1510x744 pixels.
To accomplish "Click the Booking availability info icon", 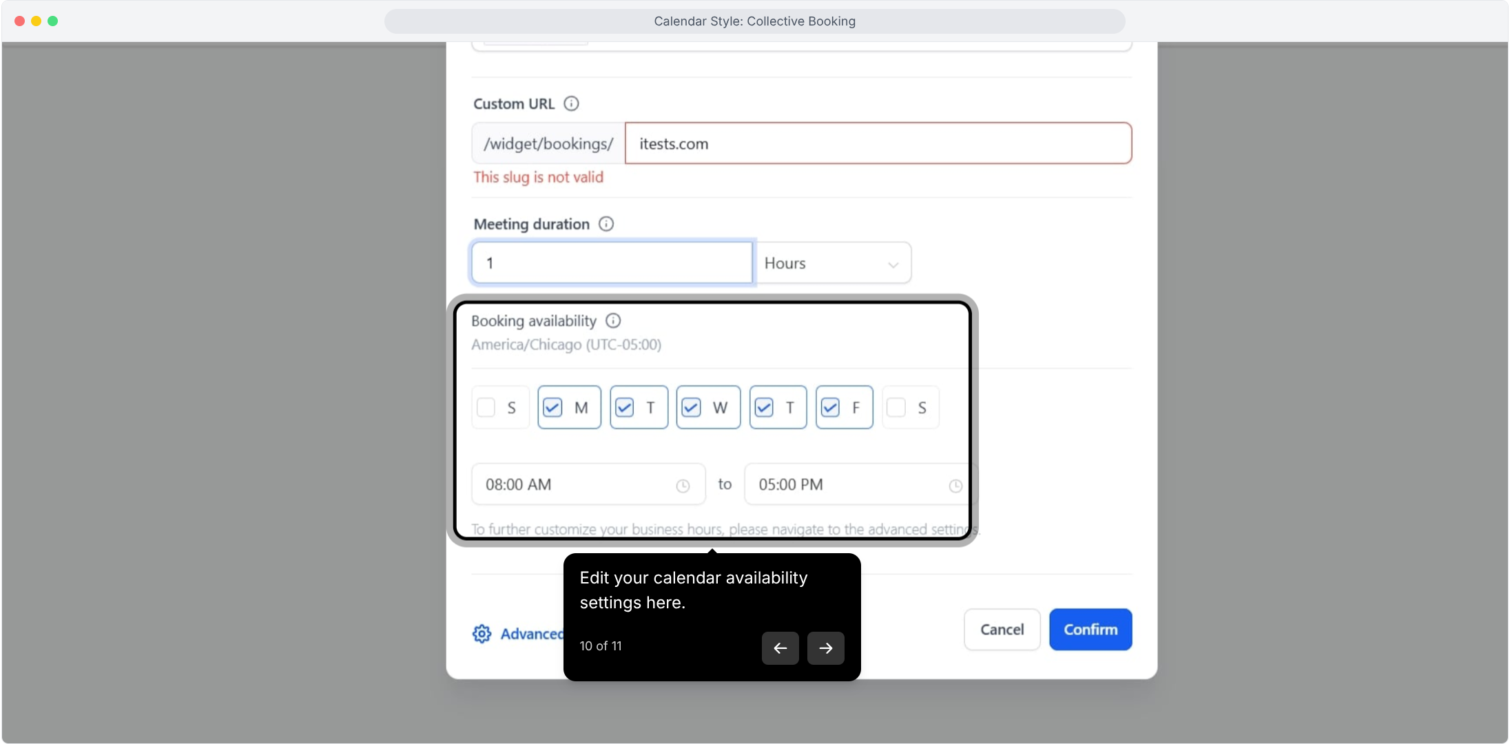I will pyautogui.click(x=613, y=321).
